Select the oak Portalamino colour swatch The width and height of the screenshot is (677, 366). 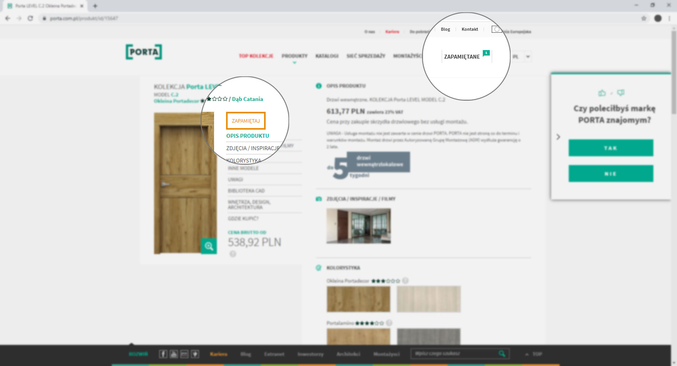point(359,336)
